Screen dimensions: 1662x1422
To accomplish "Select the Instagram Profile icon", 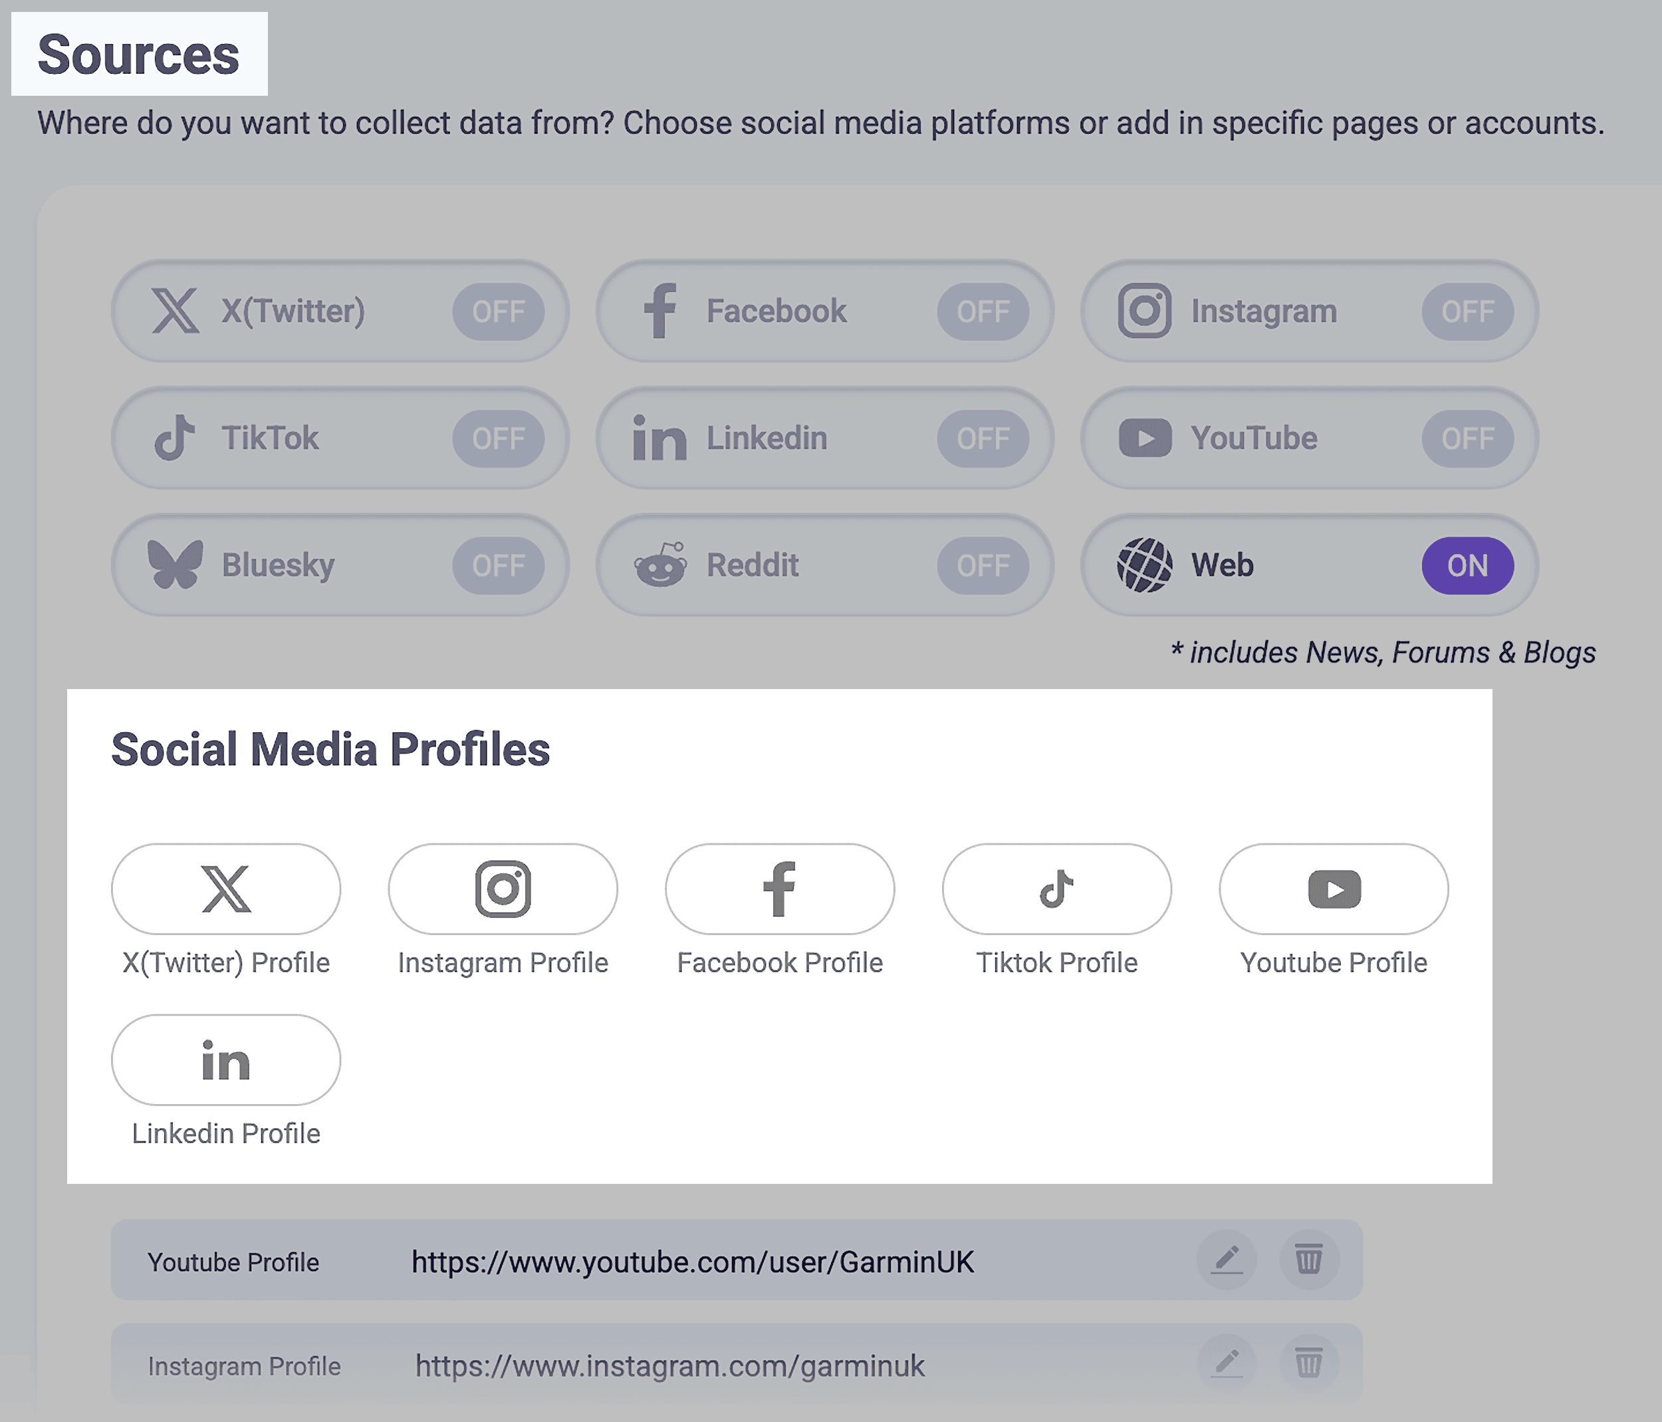I will coord(502,889).
